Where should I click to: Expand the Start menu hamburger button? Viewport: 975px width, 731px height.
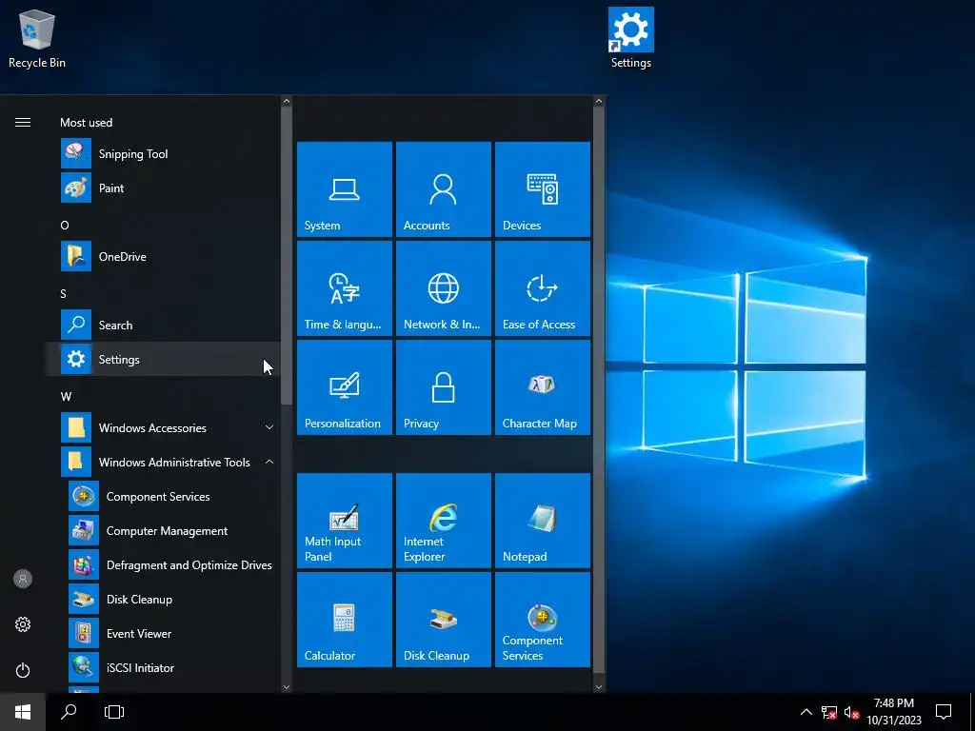click(23, 122)
